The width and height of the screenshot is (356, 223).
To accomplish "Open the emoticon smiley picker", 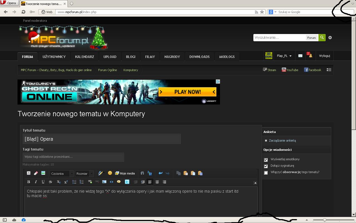I will (x=110, y=173).
